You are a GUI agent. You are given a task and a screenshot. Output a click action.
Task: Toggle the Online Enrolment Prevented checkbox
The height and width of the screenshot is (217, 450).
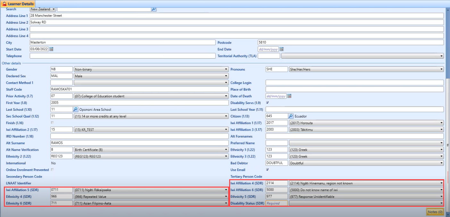pos(52,170)
